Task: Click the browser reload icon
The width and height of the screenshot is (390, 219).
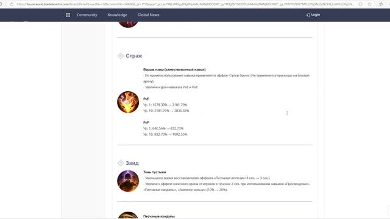Action: [x=1, y=4]
